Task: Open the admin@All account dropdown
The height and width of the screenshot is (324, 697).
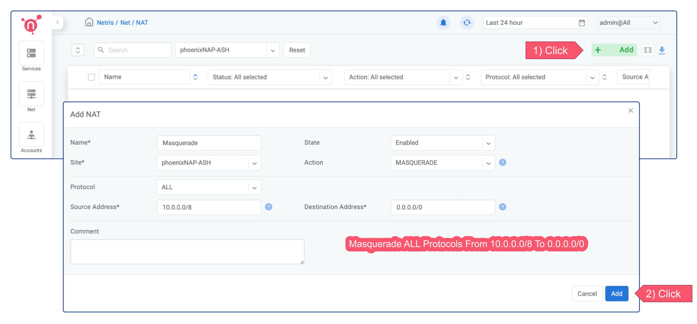Action: 628,23
